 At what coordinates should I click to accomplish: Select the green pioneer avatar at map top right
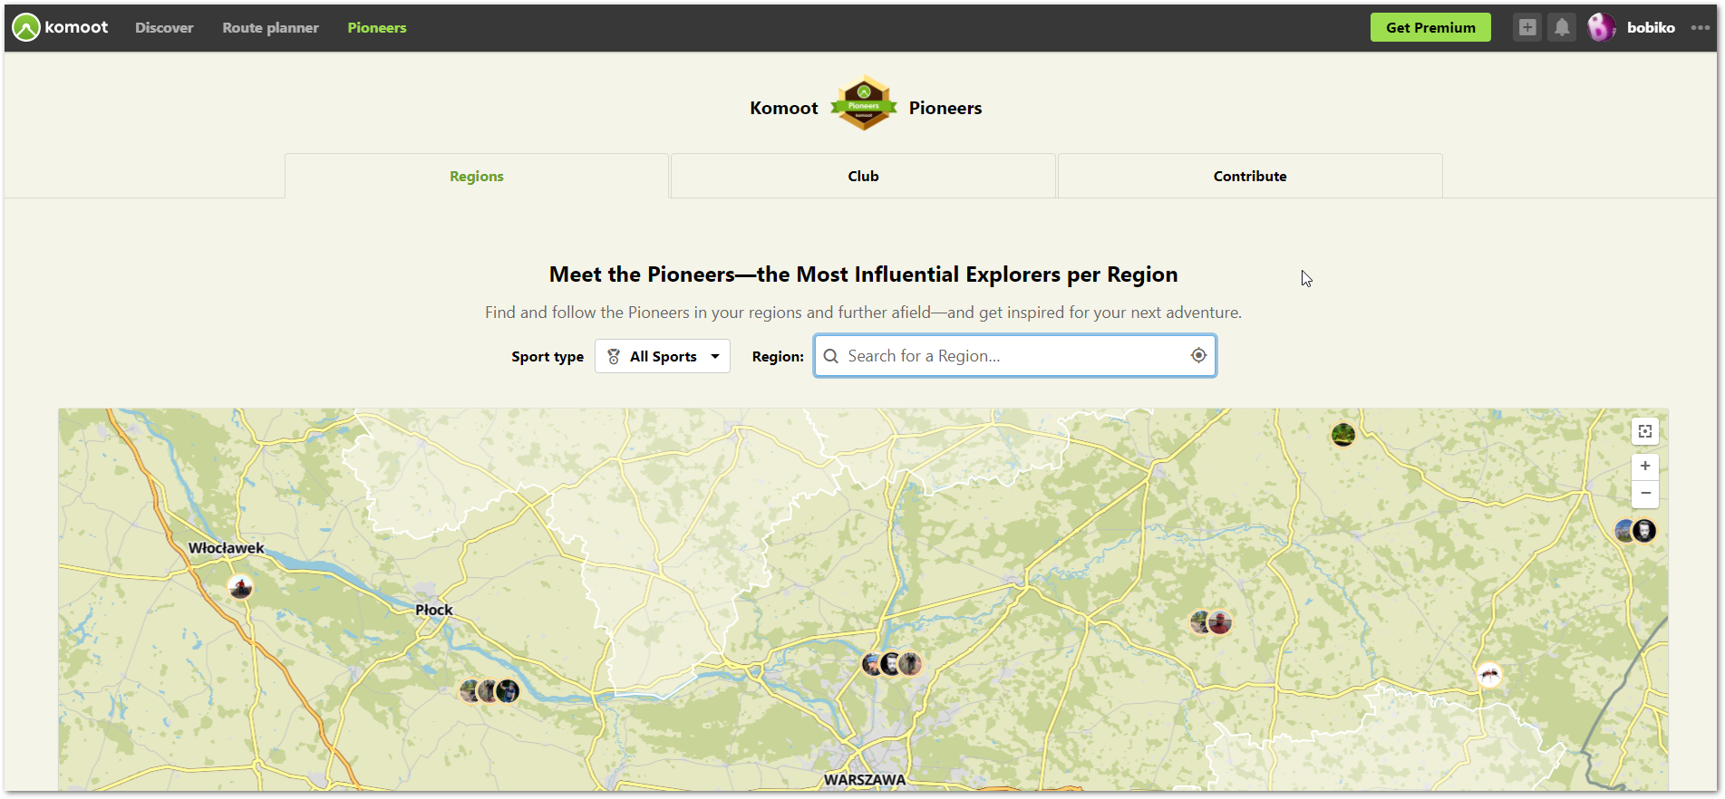point(1343,435)
